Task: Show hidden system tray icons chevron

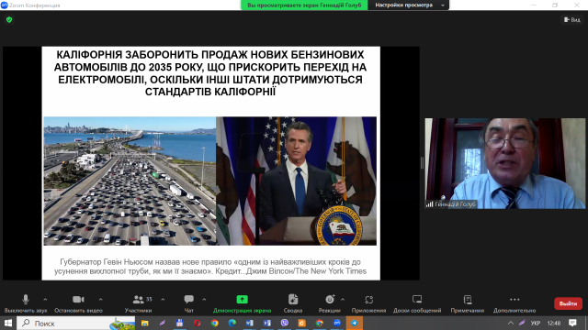Action: (511, 323)
